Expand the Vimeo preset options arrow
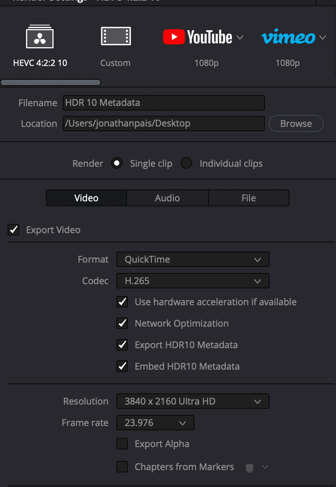This screenshot has width=336, height=487. point(323,38)
